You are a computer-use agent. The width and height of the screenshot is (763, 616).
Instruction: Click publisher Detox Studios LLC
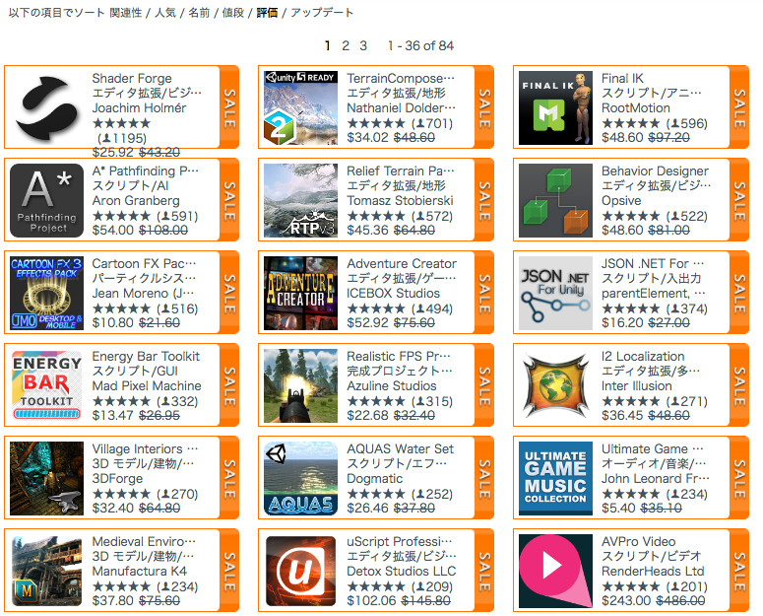(402, 572)
